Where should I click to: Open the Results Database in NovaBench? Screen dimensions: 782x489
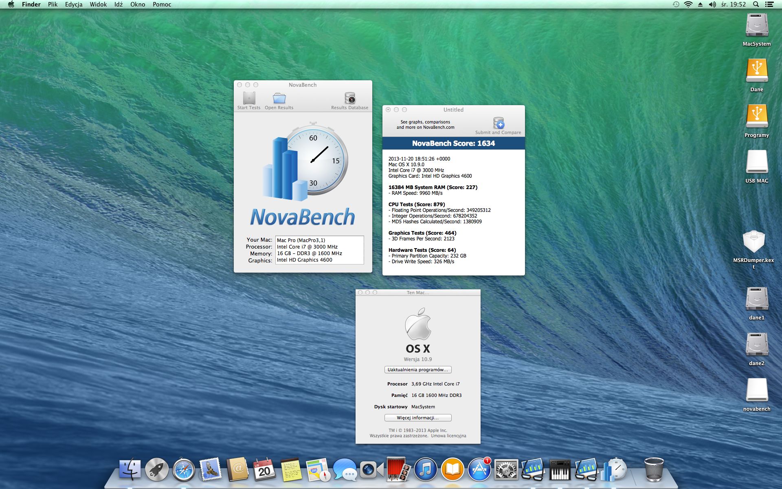click(x=349, y=101)
